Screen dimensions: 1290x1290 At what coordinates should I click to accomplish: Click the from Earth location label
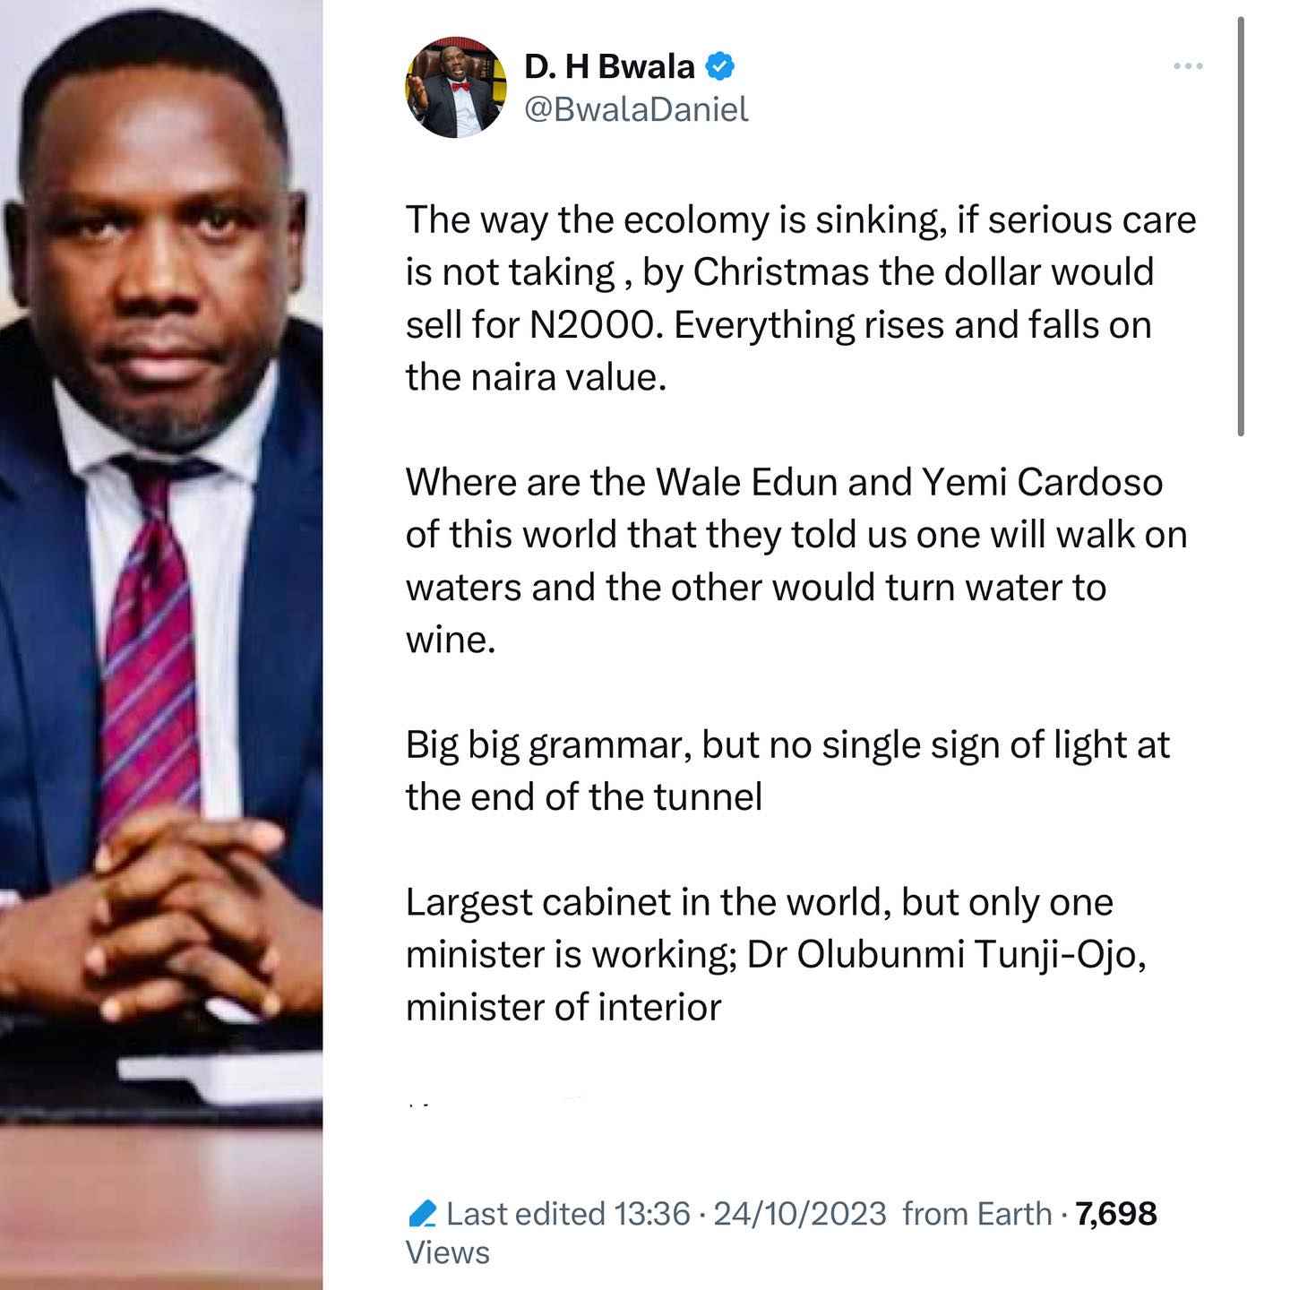tap(977, 1214)
